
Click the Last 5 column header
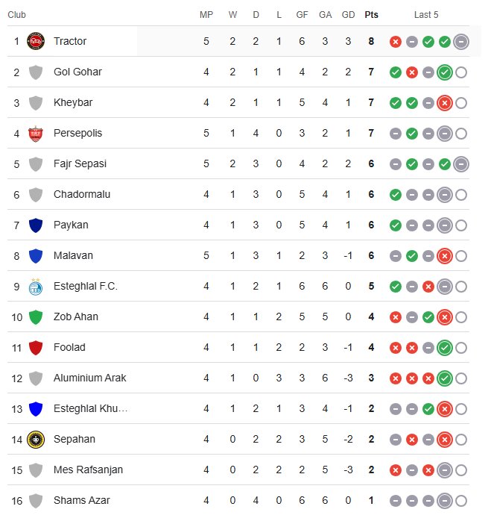426,15
